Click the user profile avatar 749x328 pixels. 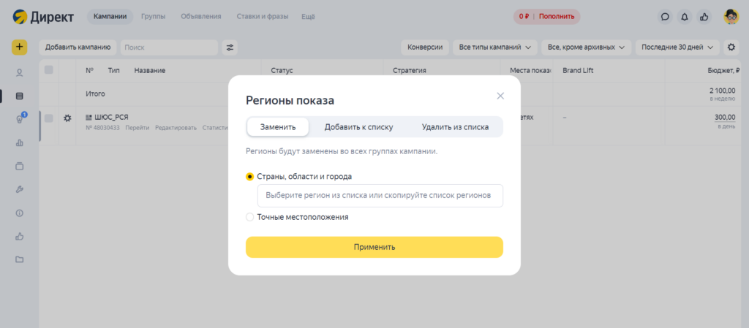tap(731, 16)
